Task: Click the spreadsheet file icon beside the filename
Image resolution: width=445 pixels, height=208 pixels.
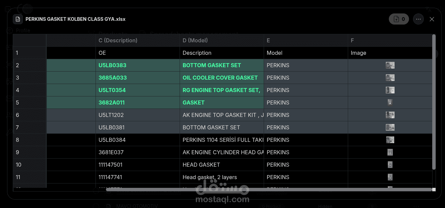Action: pyautogui.click(x=18, y=19)
